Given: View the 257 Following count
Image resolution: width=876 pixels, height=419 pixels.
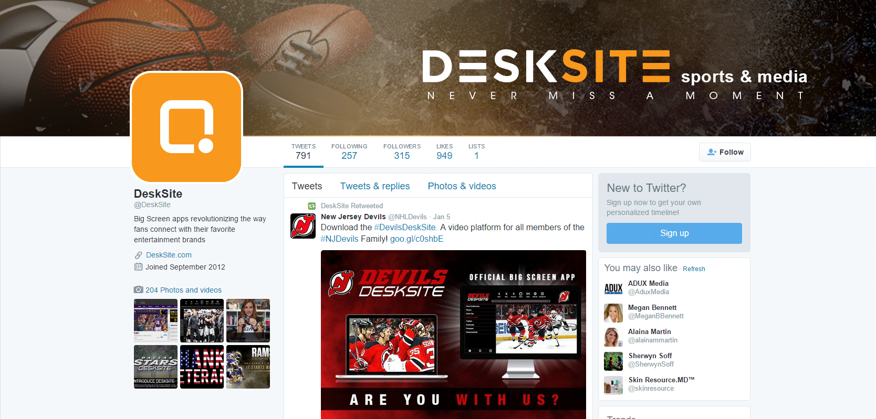Looking at the screenshot, I should (x=349, y=152).
